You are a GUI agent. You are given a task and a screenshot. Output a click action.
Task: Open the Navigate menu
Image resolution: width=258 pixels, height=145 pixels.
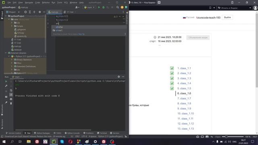click(x=29, y=2)
